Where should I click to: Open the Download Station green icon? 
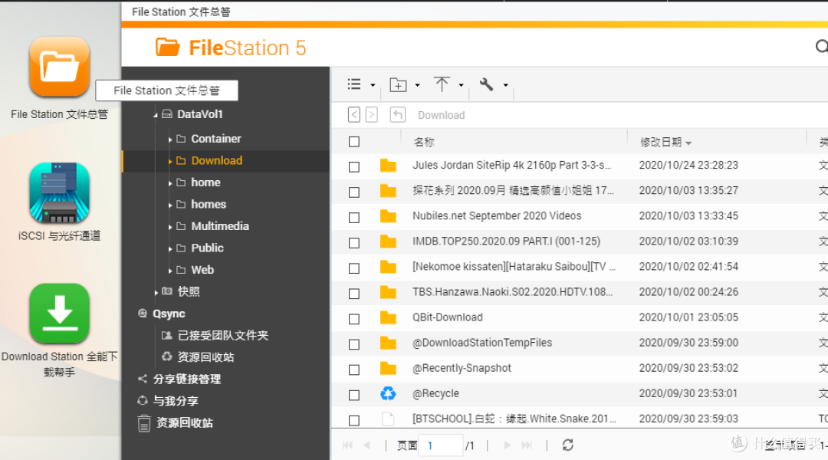[x=59, y=314]
